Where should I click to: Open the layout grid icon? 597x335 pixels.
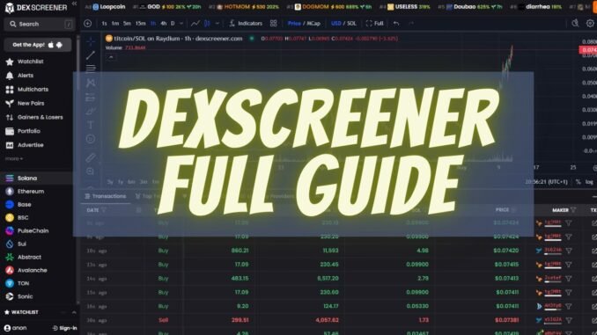[x=273, y=24]
